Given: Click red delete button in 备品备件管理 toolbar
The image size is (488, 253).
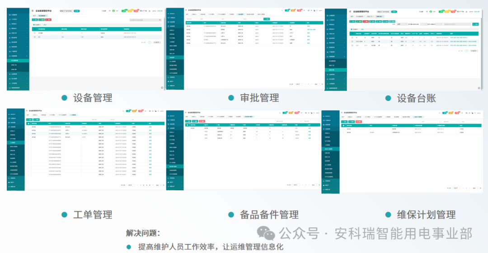Looking at the screenshot, I should pos(202,121).
